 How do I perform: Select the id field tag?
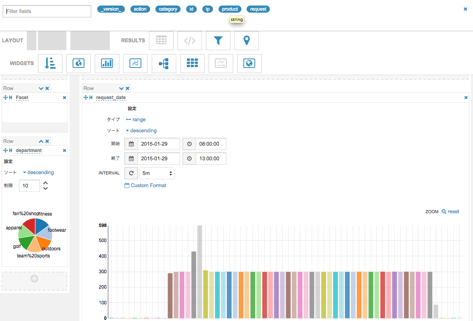[x=191, y=9]
